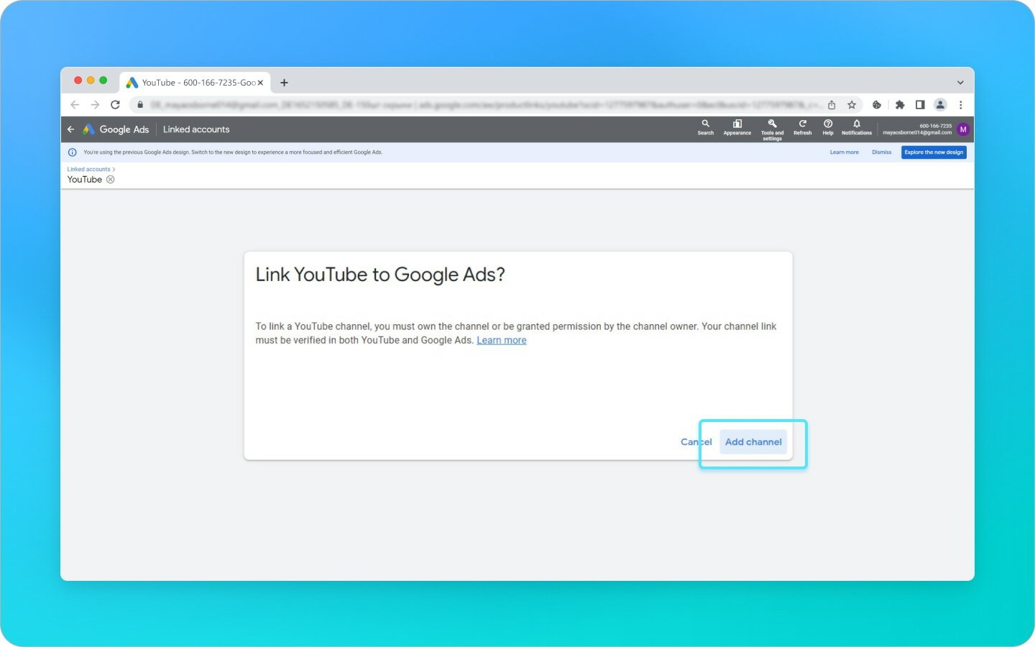1035x647 pixels.
Task: Click the lock icon in the address bar
Action: (x=140, y=105)
